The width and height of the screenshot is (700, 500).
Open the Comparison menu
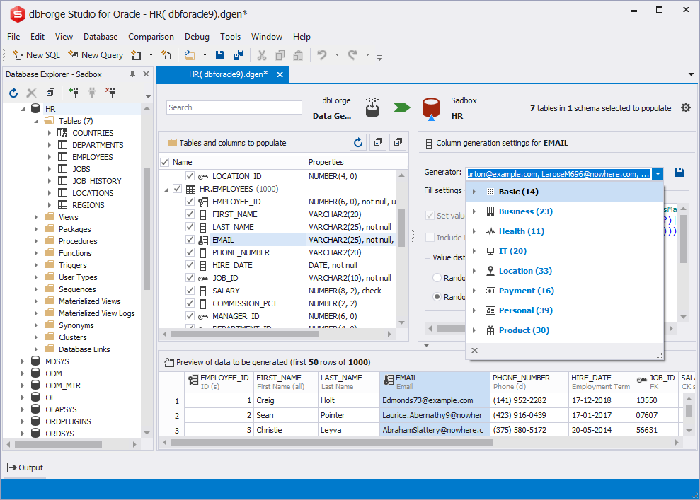[x=151, y=37]
